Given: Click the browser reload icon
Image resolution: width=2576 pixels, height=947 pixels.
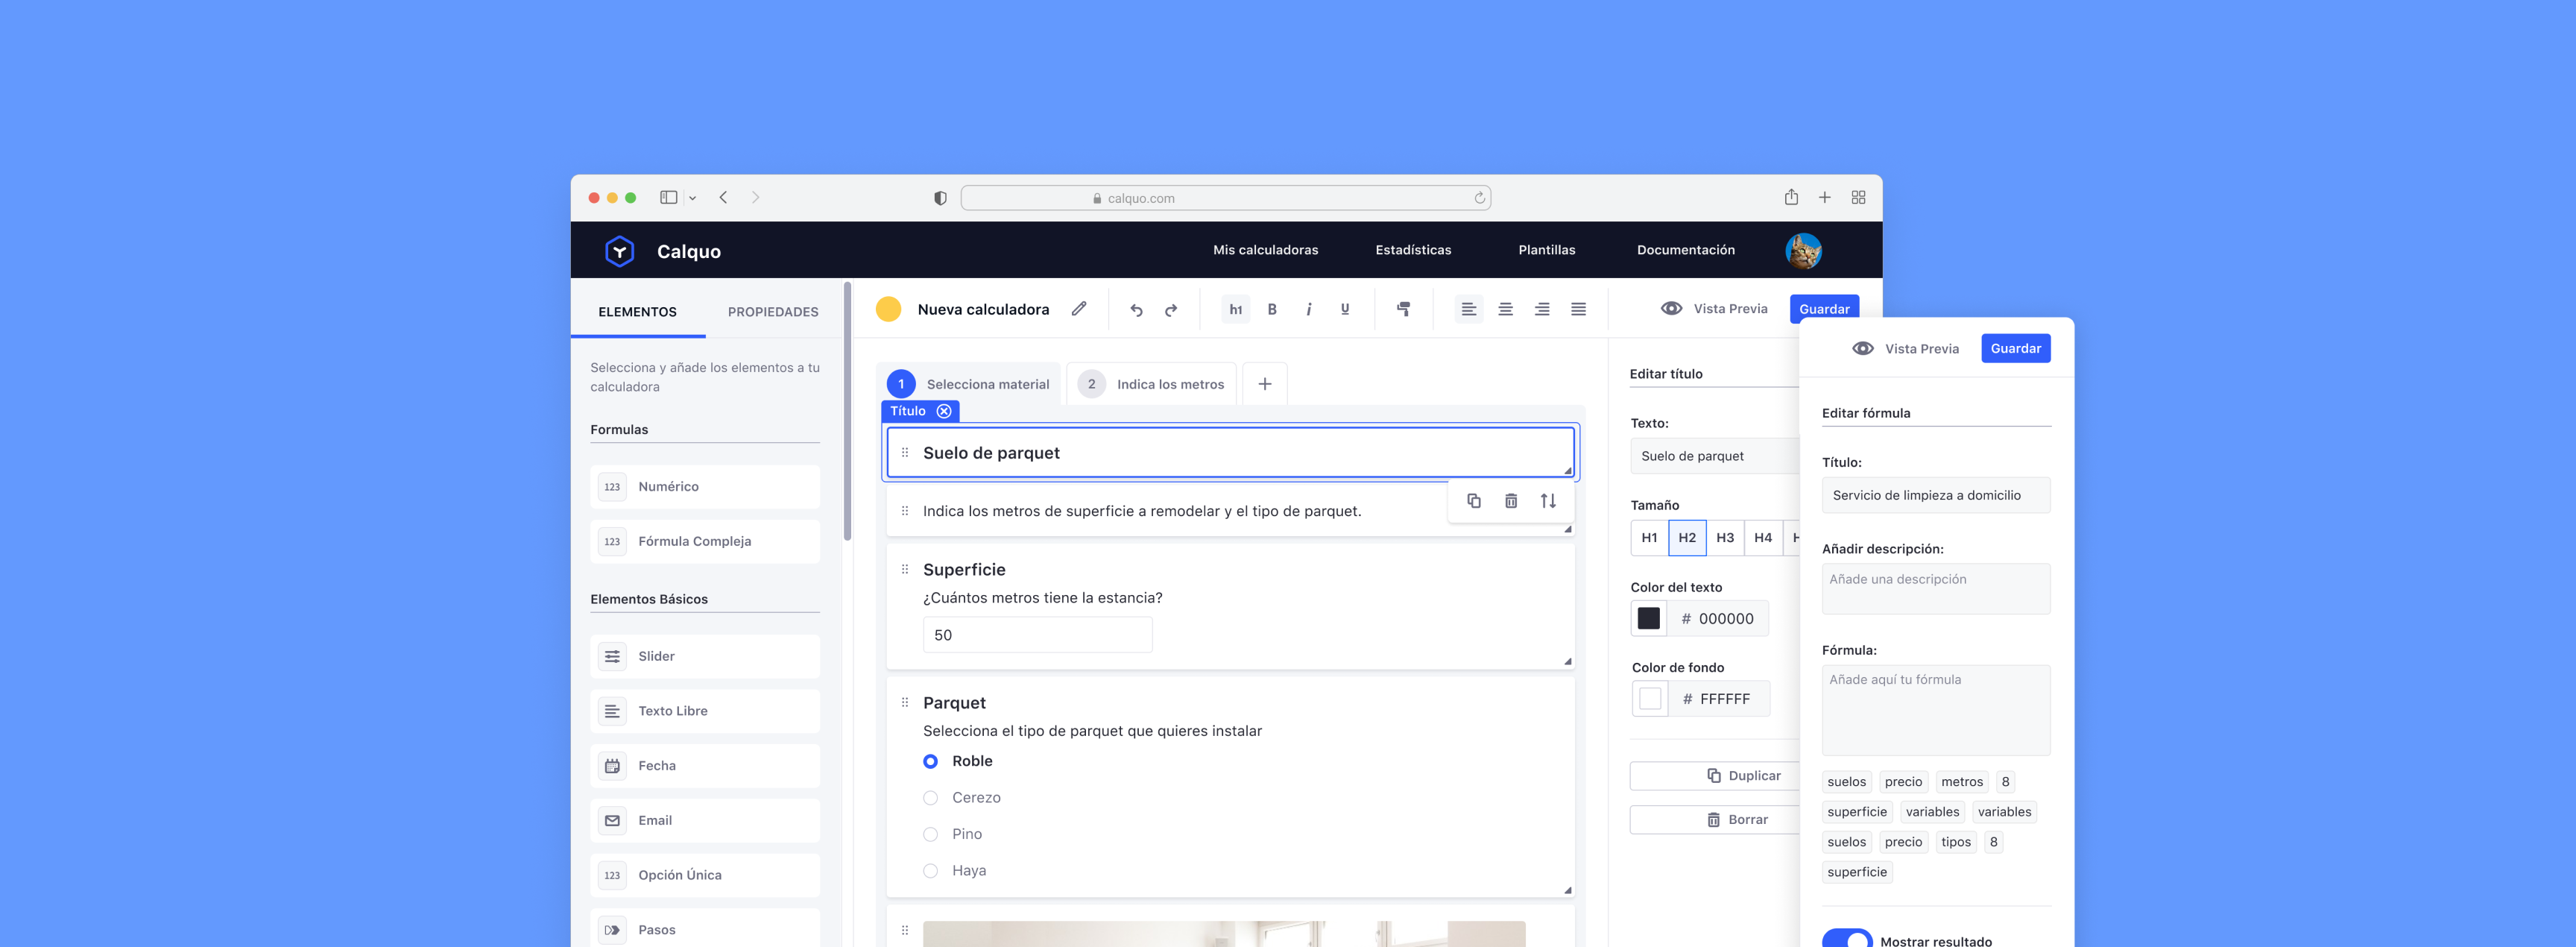Looking at the screenshot, I should 1479,198.
